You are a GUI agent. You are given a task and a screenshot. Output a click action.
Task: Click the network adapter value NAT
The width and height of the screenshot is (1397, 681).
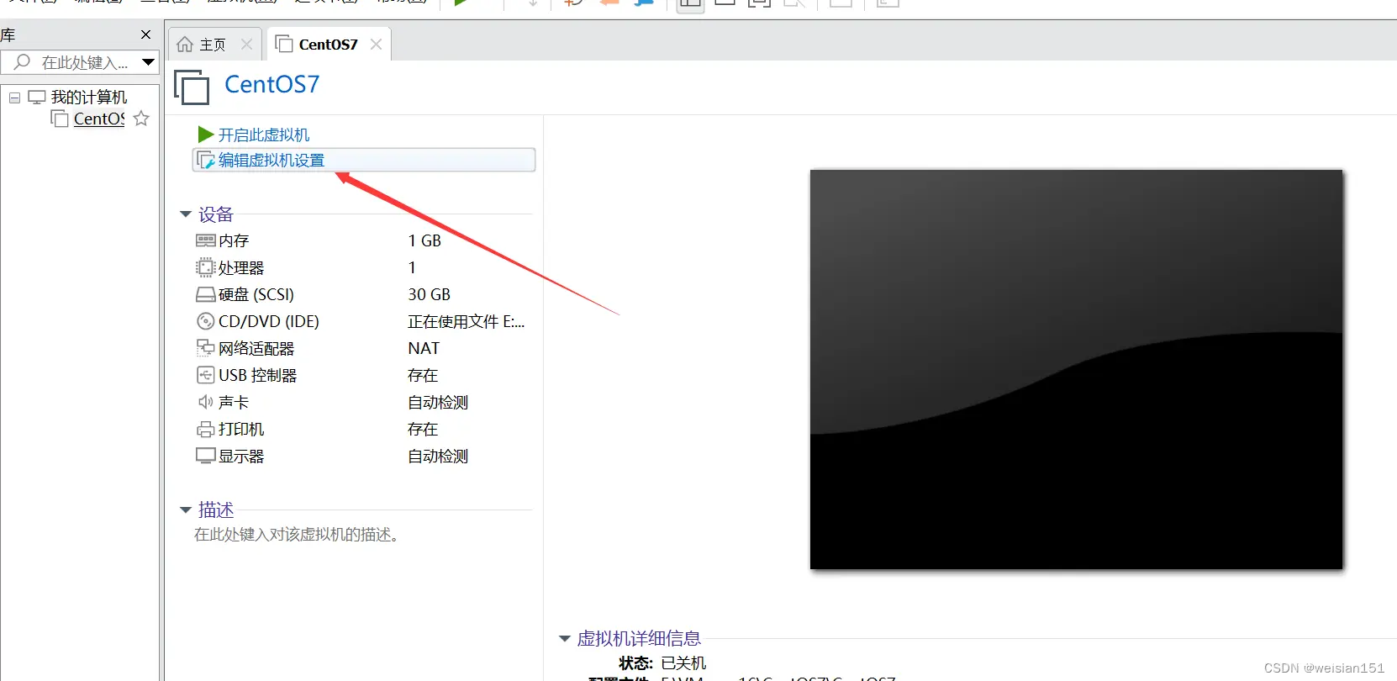424,348
